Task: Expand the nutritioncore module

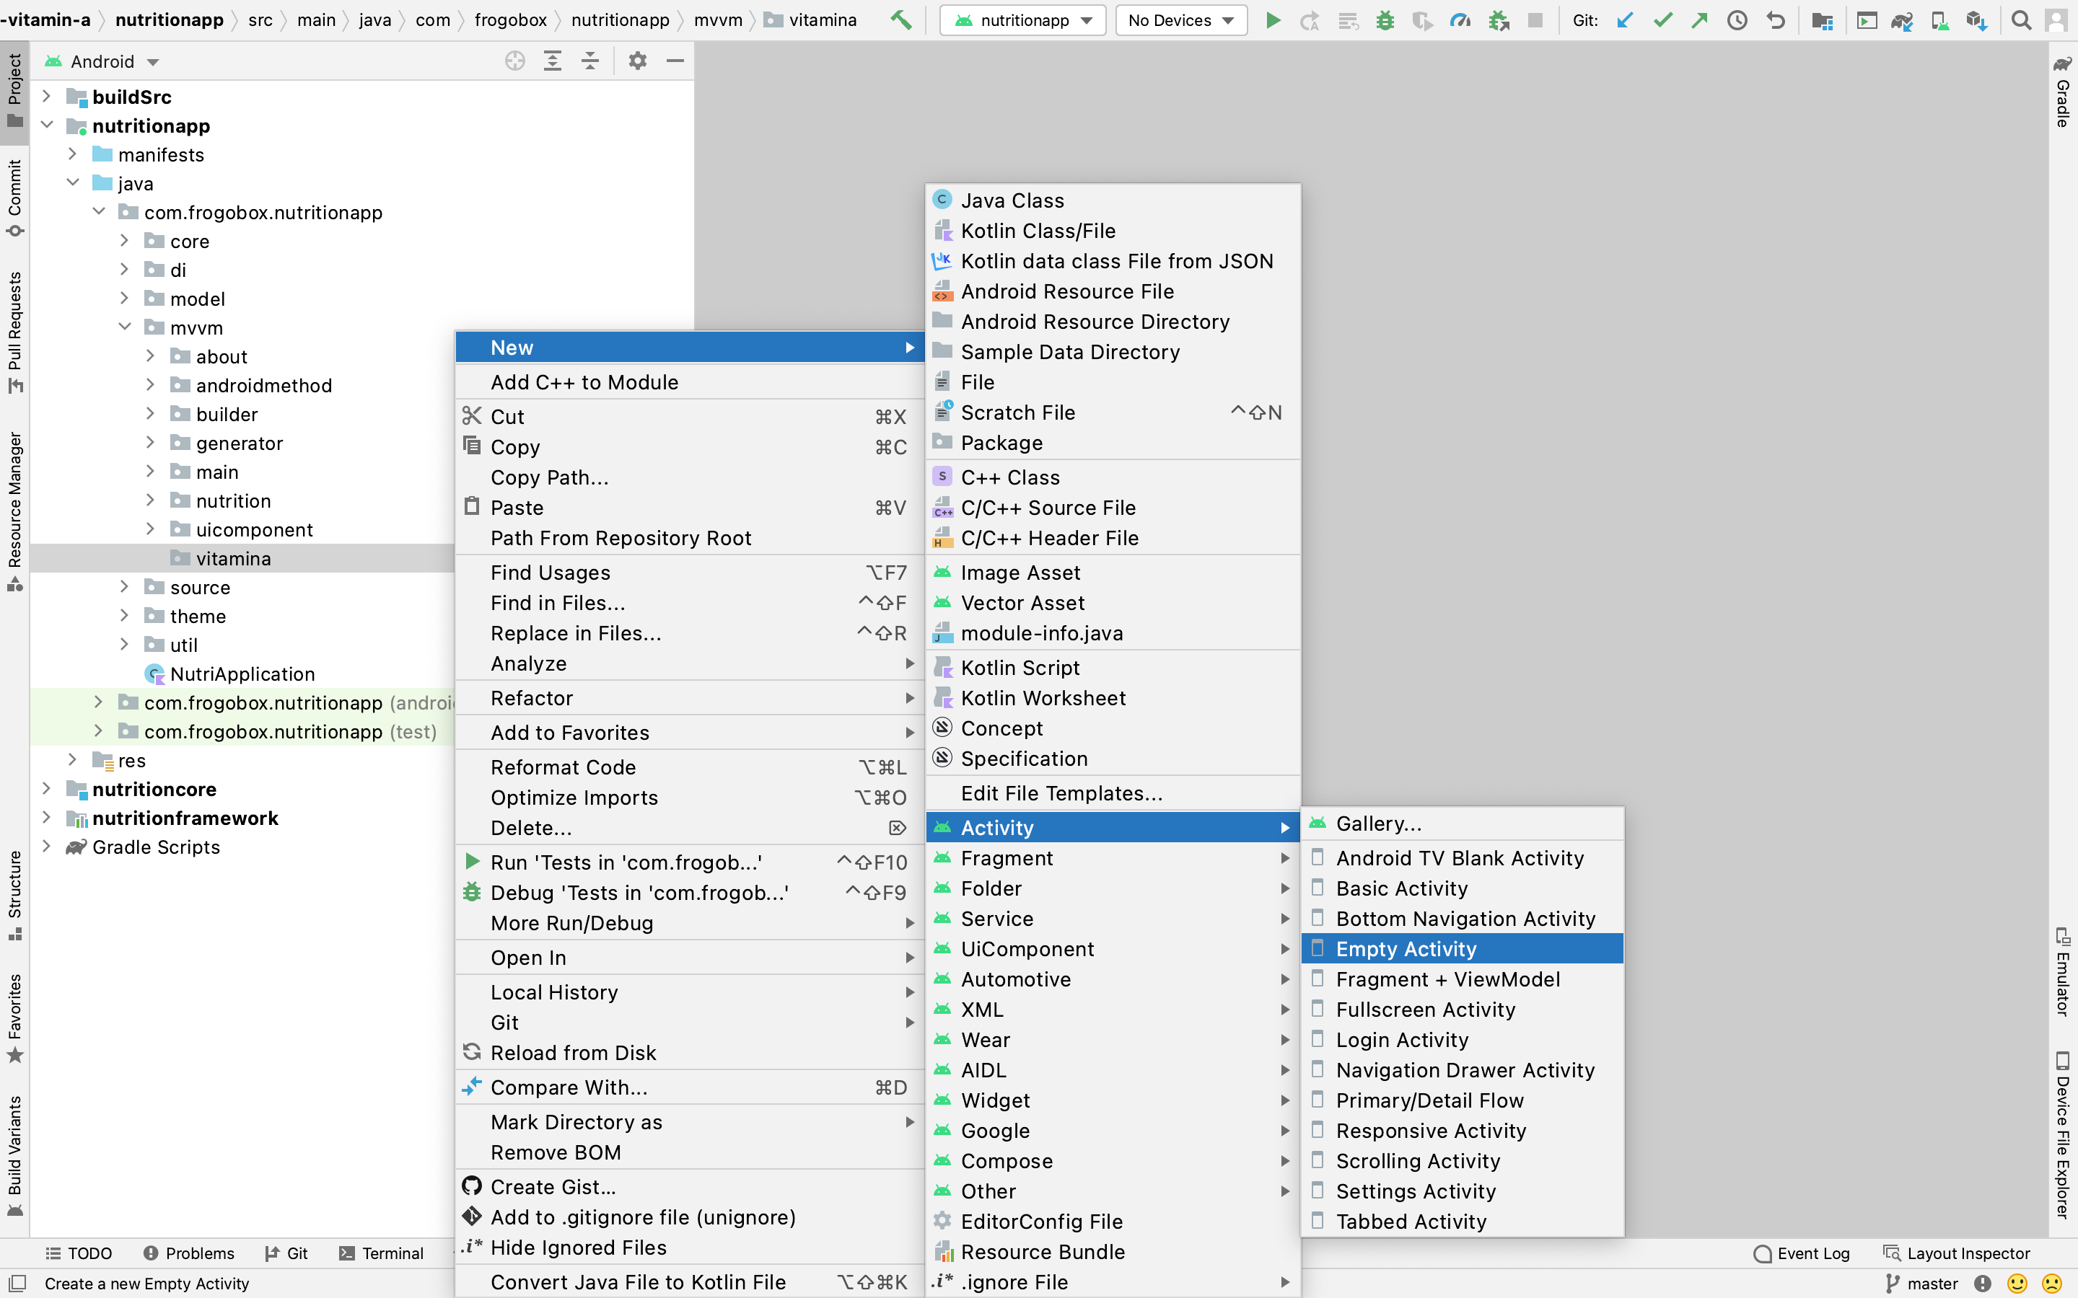Action: [47, 789]
